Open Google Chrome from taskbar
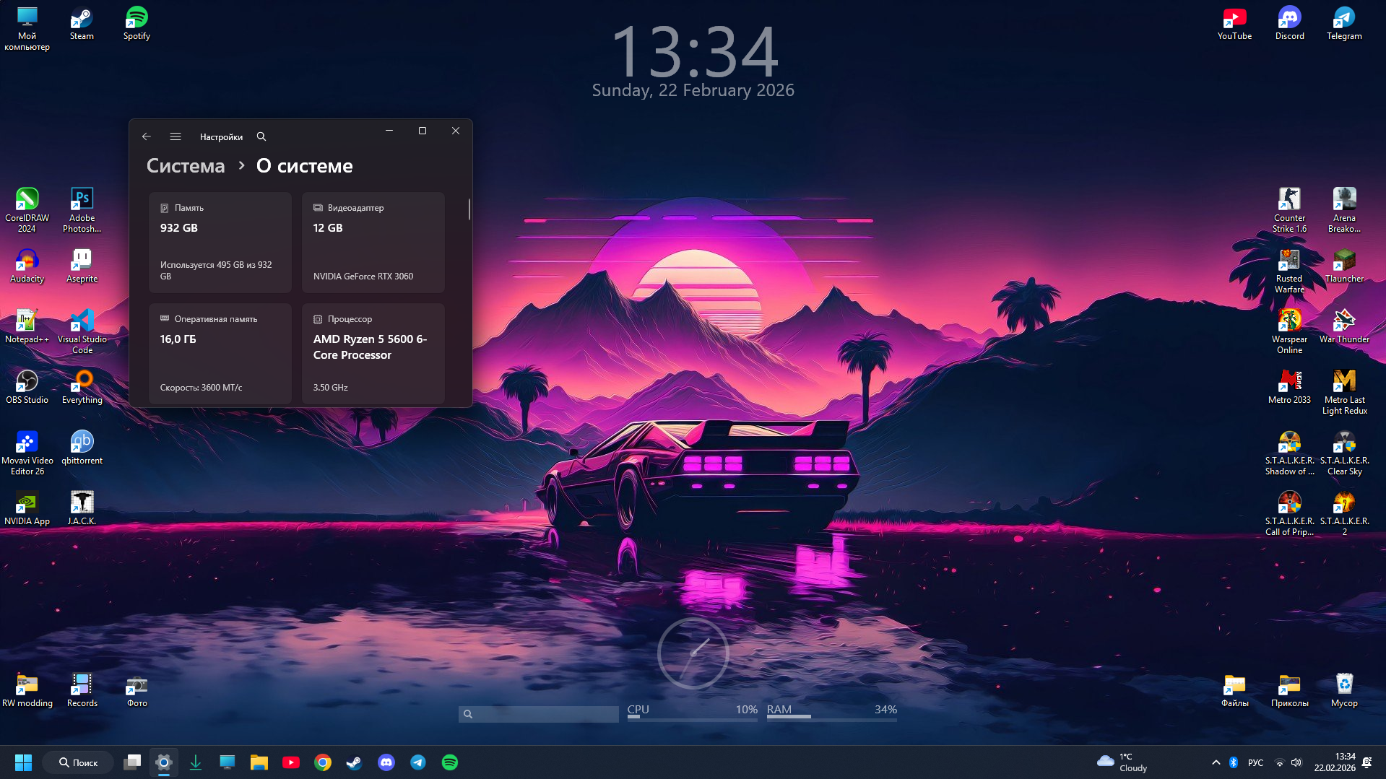The image size is (1386, 779). [323, 762]
